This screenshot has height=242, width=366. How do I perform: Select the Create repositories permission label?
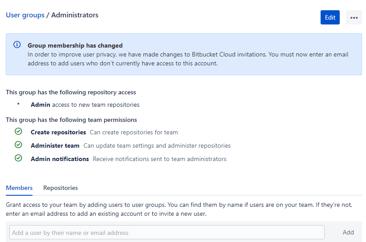(x=58, y=132)
